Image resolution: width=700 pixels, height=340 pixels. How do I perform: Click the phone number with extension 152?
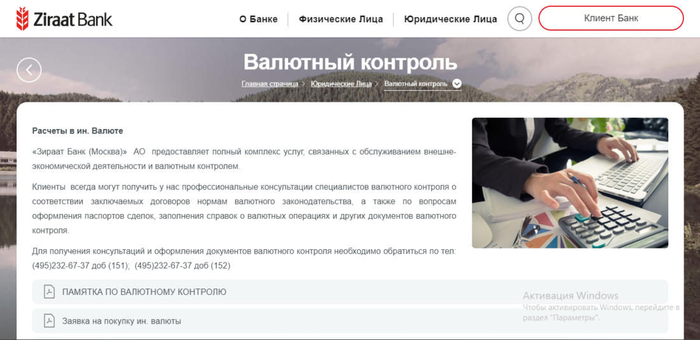pyautogui.click(x=183, y=266)
